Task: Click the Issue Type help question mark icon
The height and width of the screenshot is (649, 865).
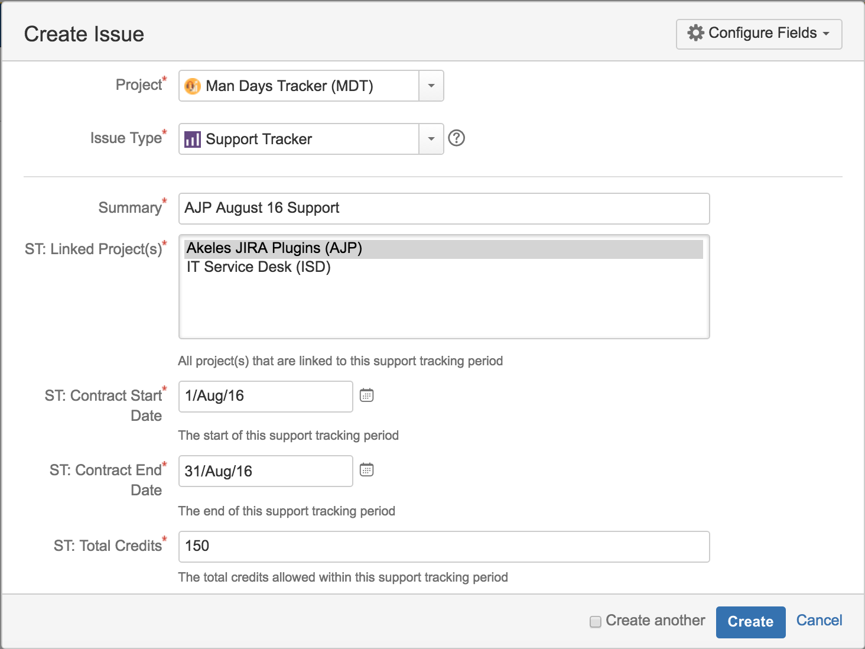Action: (x=457, y=138)
